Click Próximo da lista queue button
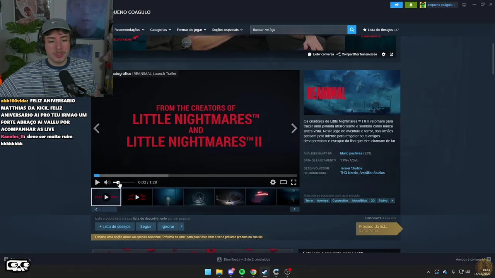Screen dimensions: 495x278 (x=379, y=229)
